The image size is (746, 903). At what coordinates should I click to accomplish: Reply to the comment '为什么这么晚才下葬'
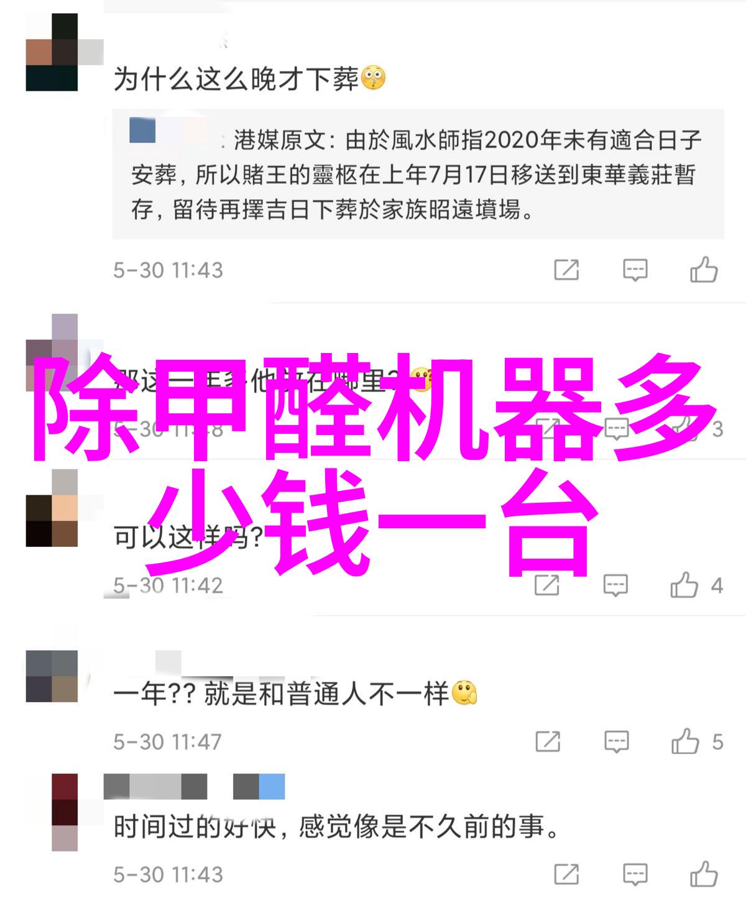[635, 270]
